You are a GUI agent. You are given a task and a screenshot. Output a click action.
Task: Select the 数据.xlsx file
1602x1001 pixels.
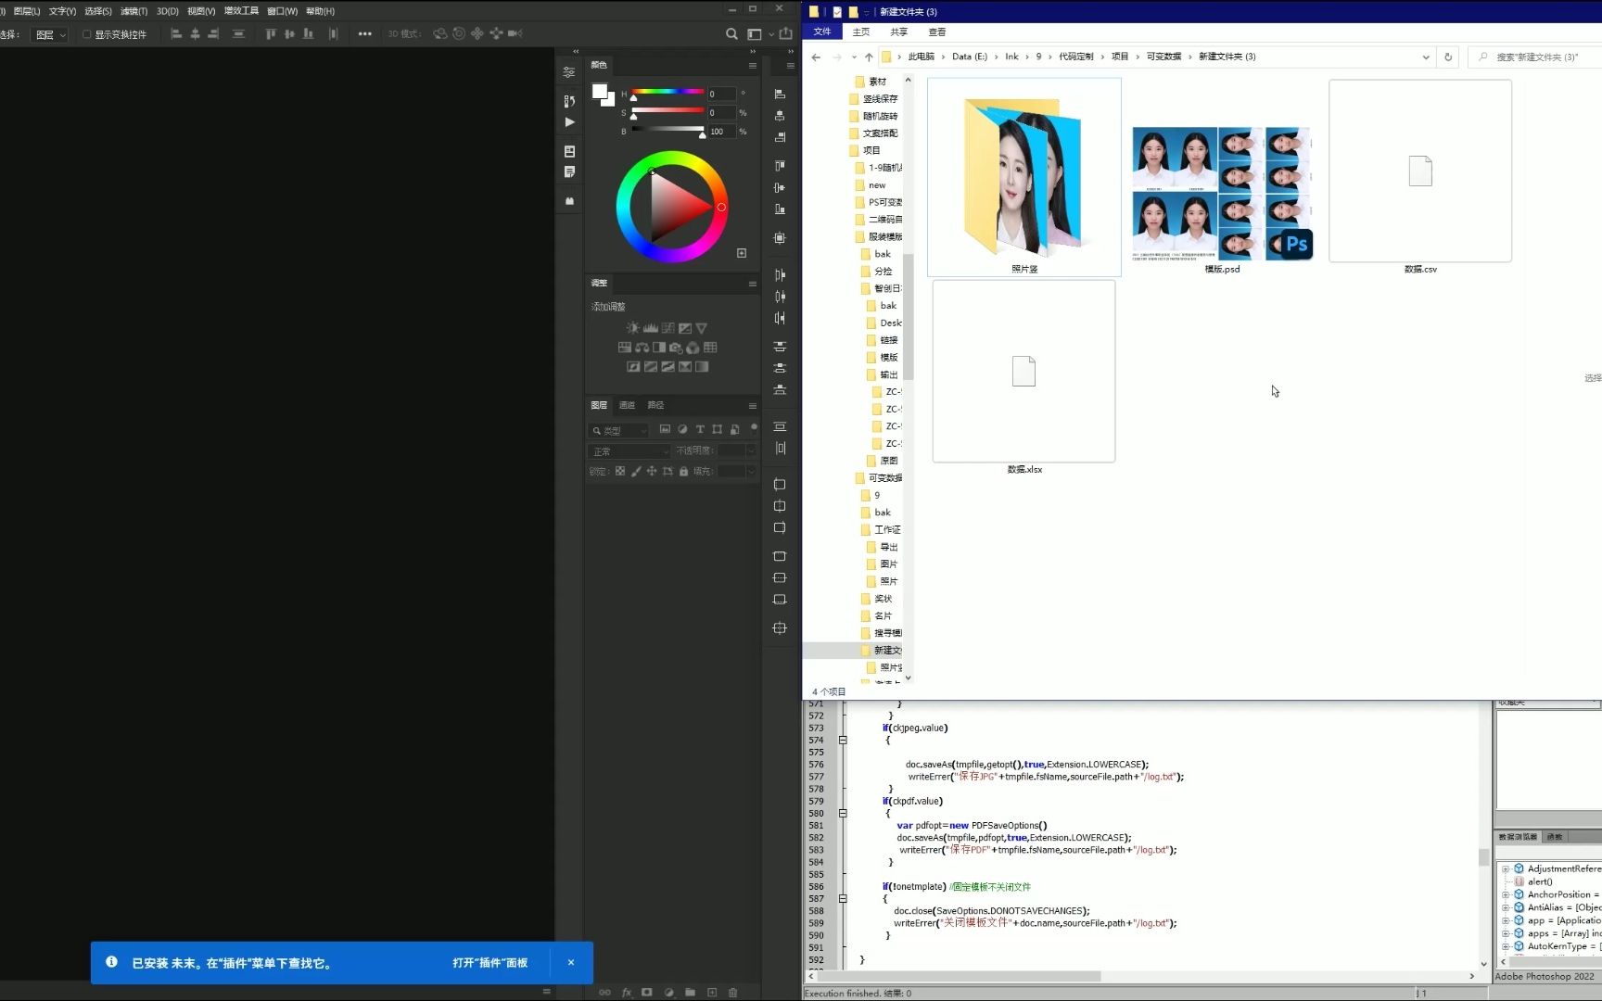tap(1024, 378)
